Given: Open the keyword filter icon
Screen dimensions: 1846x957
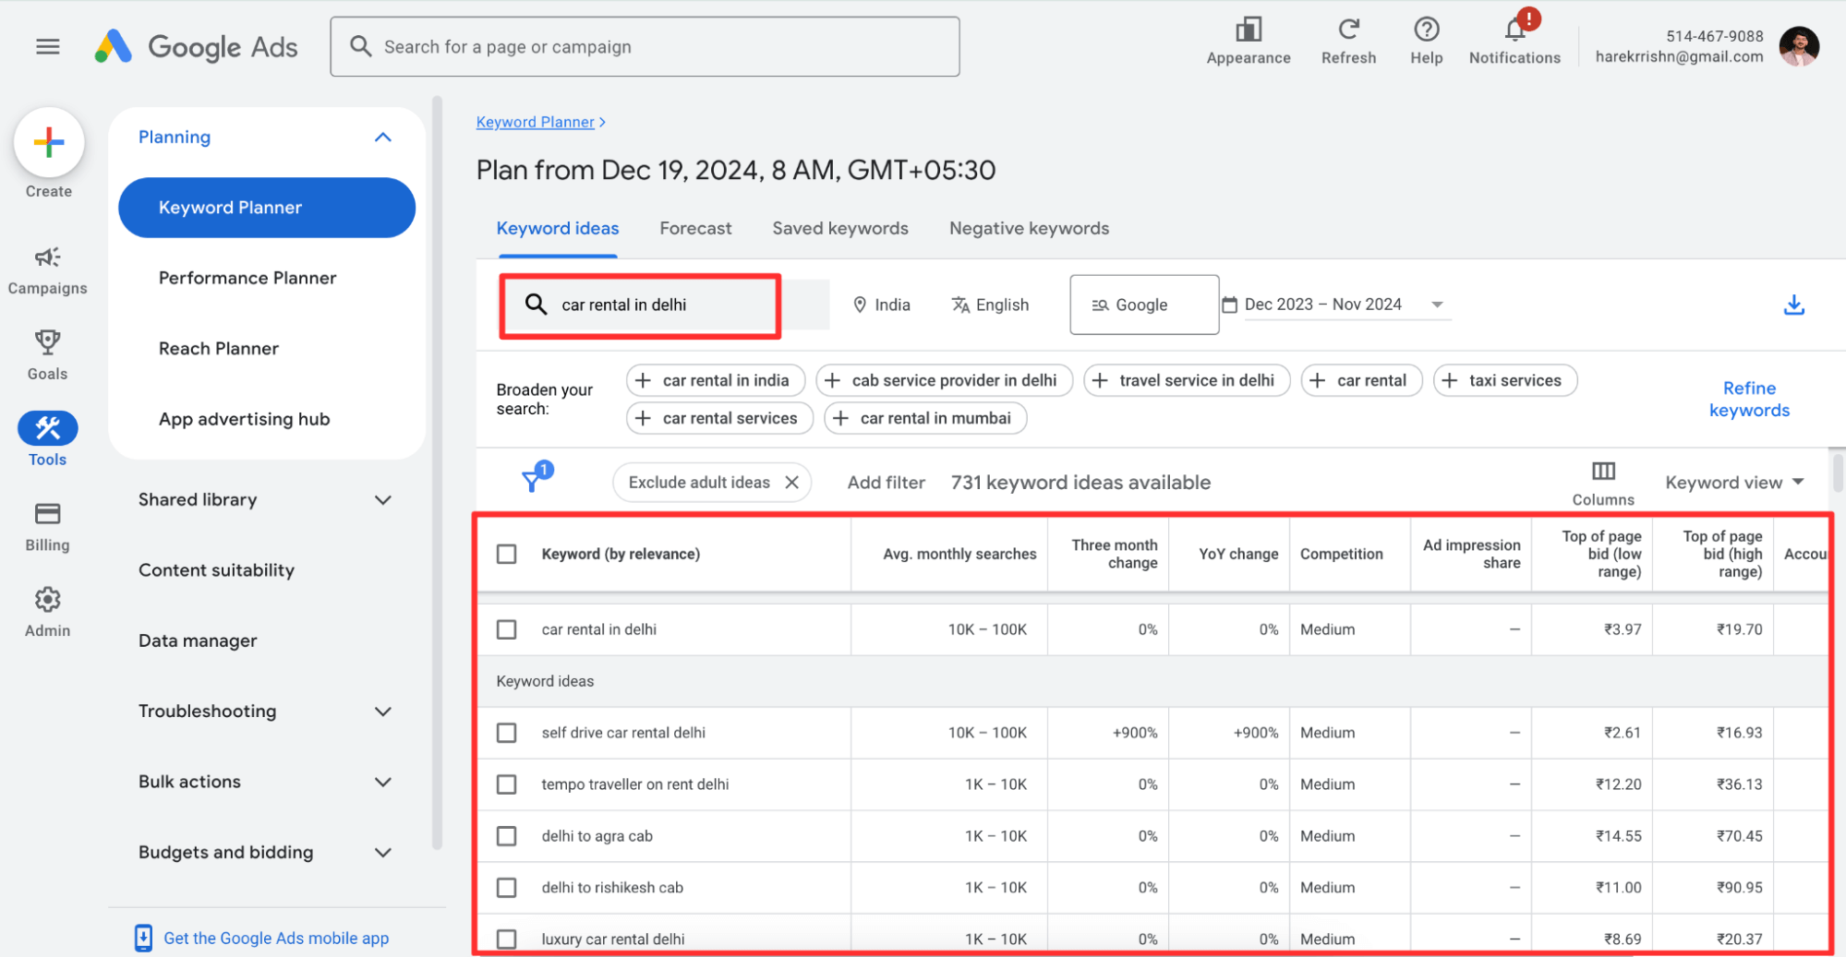Looking at the screenshot, I should [534, 479].
